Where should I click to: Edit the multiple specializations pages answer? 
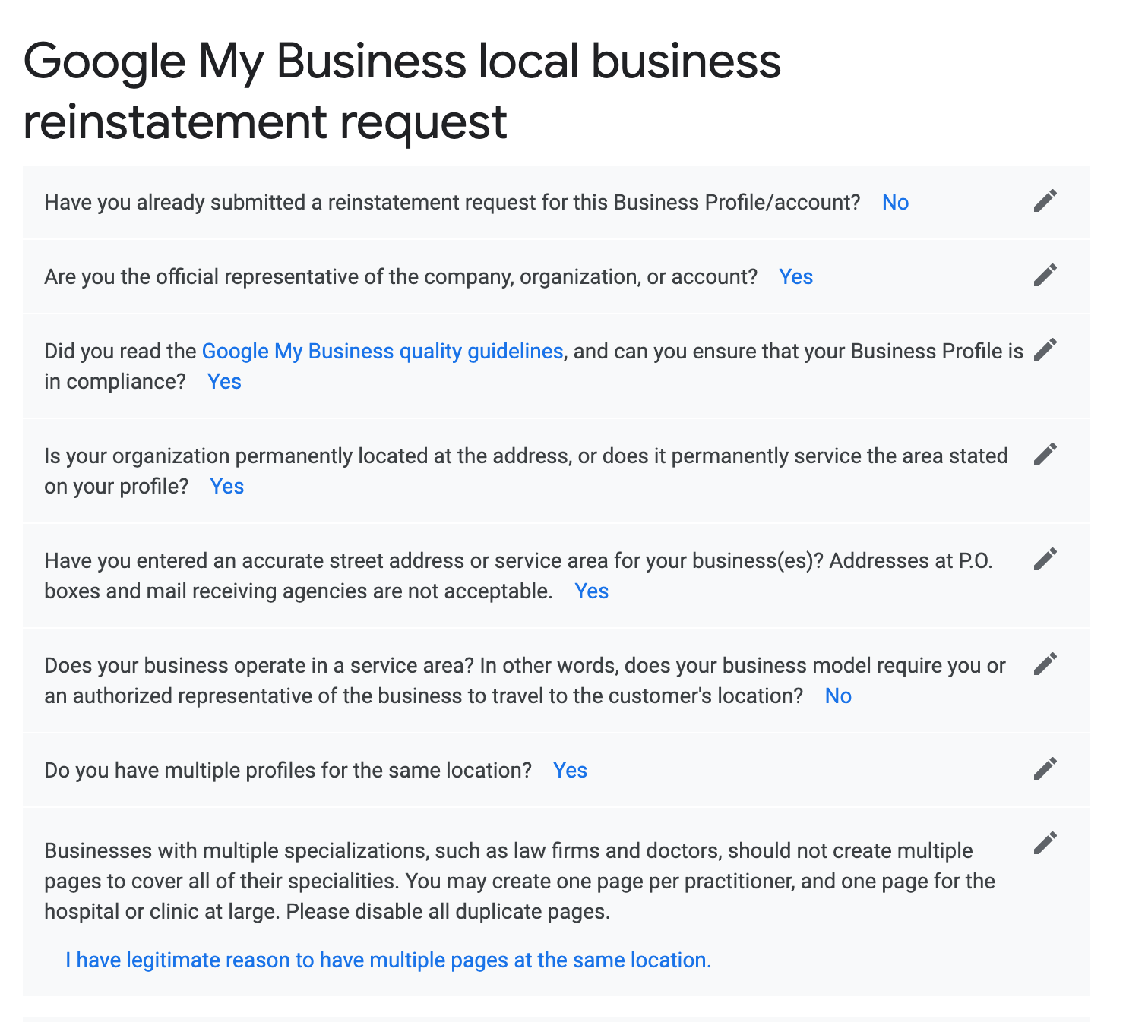pyautogui.click(x=1045, y=844)
